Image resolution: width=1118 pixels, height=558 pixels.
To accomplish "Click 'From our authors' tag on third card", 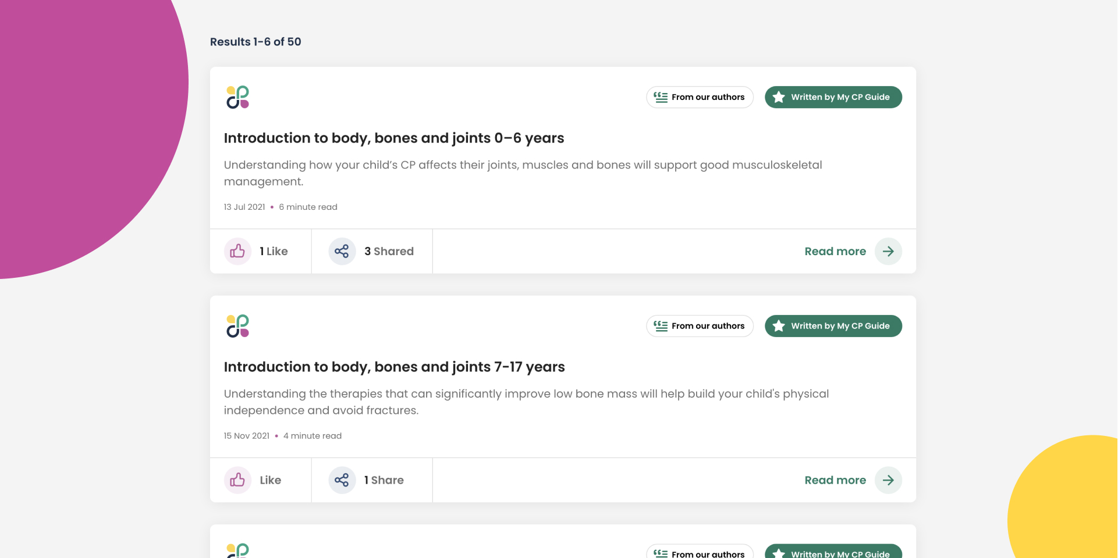I will [x=700, y=553].
